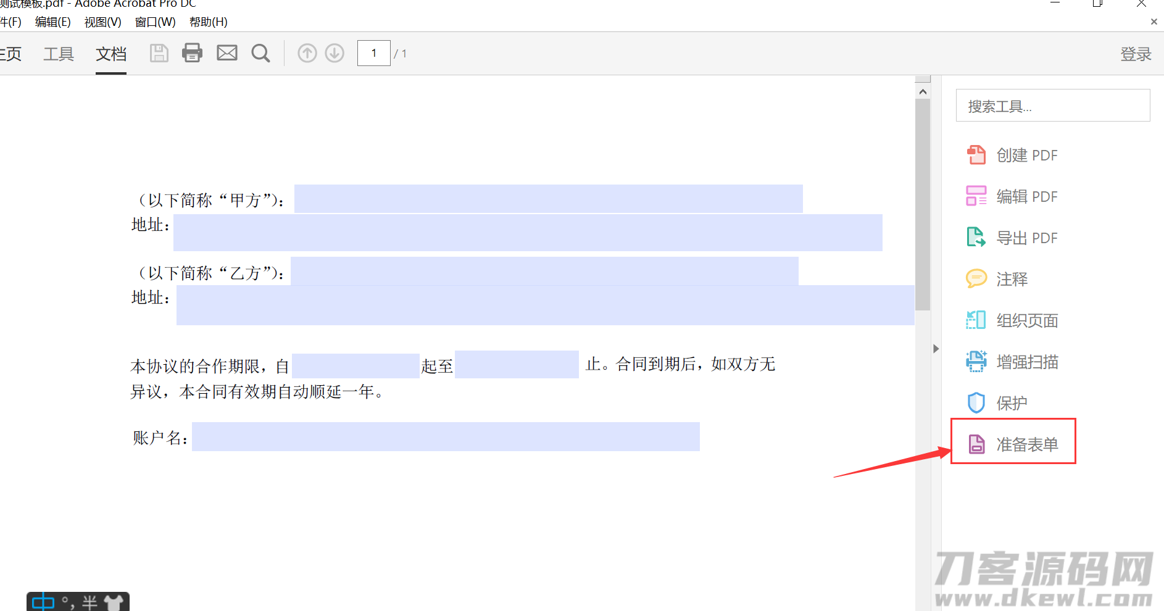Click the 注释 speech bubble icon
This screenshot has height=611, width=1164.
pos(976,279)
